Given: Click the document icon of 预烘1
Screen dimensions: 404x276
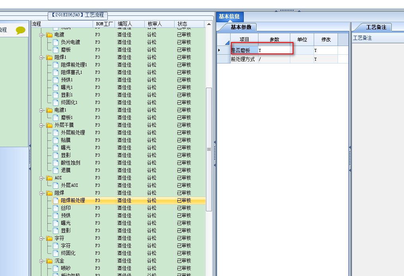Looking at the screenshot, I should tap(56, 80).
